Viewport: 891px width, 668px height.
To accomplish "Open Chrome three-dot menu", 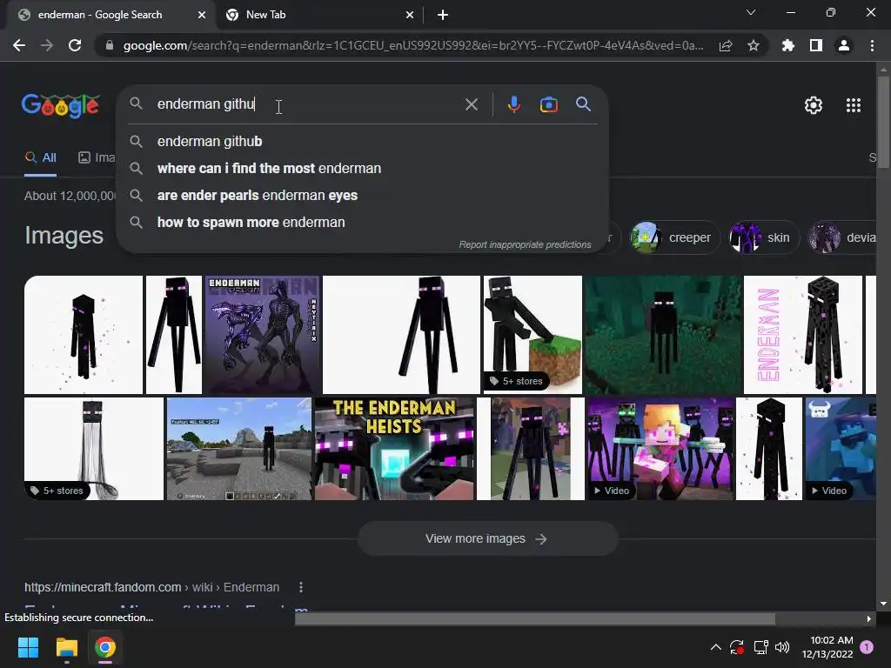I will pyautogui.click(x=872, y=45).
